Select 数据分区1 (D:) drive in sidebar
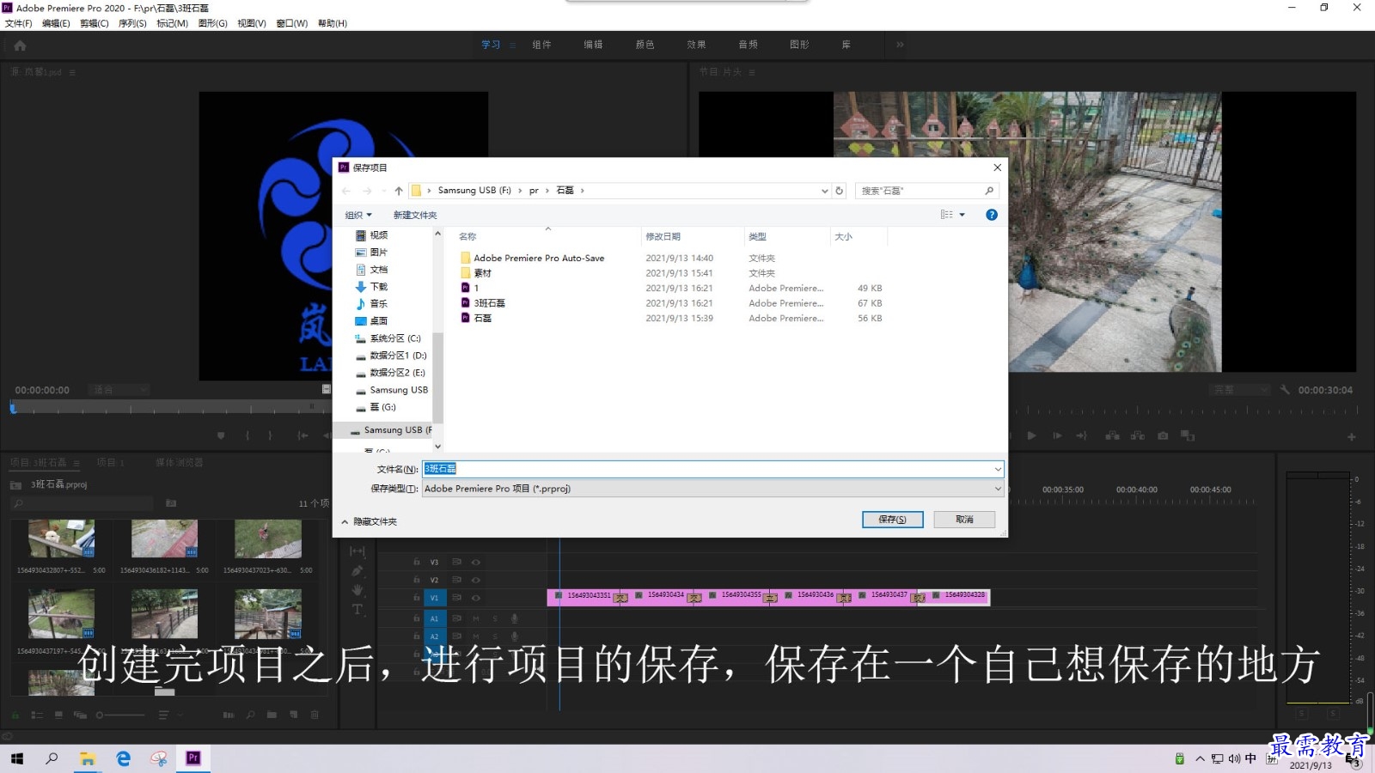Viewport: 1375px width, 773px height. click(391, 356)
